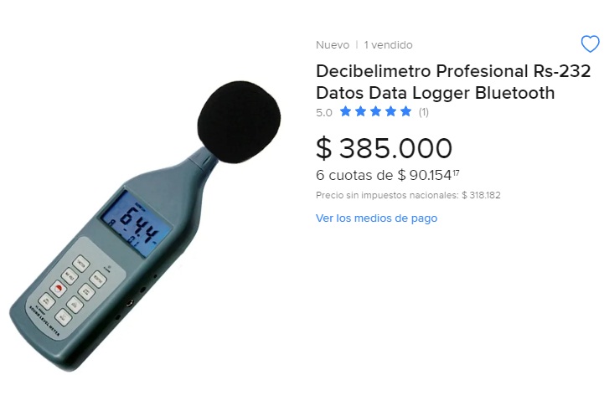The width and height of the screenshot is (604, 416).
Task: Click the fourth blue rating star
Action: pyautogui.click(x=390, y=111)
